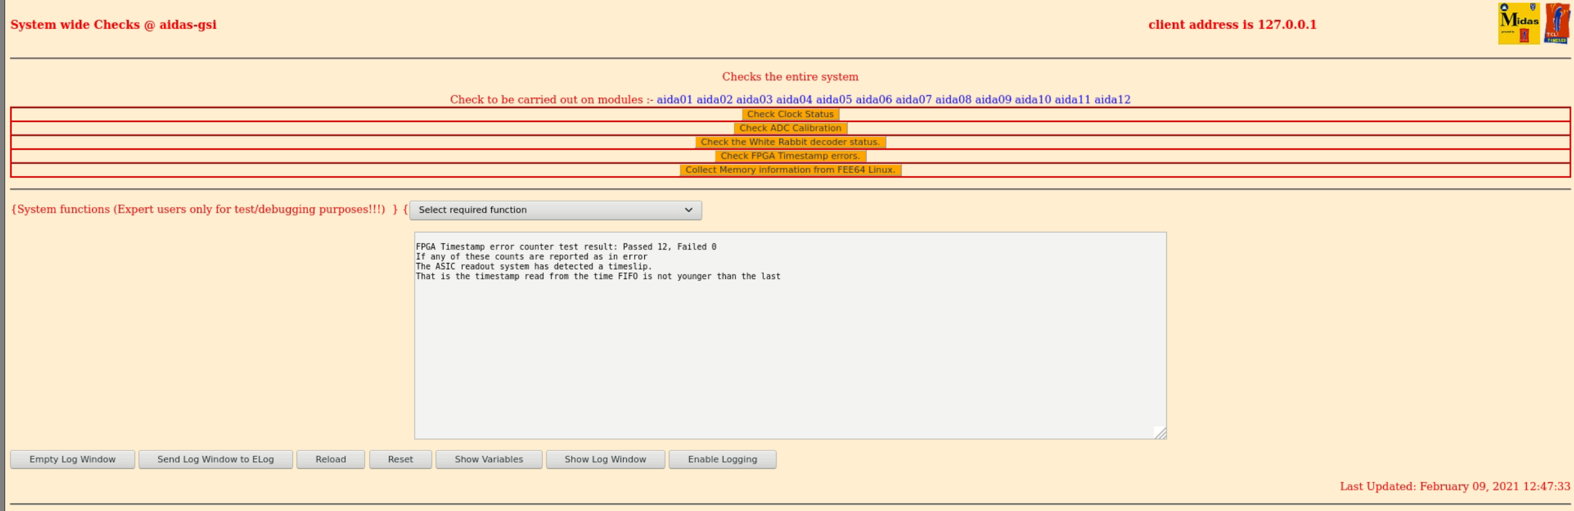Click the Reload button
1574x511 pixels.
click(330, 460)
